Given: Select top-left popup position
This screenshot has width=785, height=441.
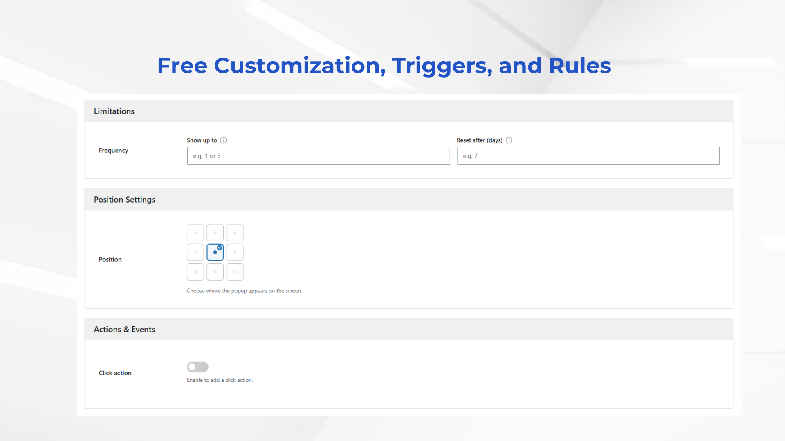Looking at the screenshot, I should click(x=195, y=232).
